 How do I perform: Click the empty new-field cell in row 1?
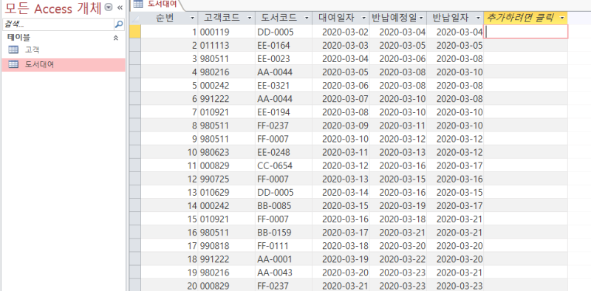click(x=526, y=32)
